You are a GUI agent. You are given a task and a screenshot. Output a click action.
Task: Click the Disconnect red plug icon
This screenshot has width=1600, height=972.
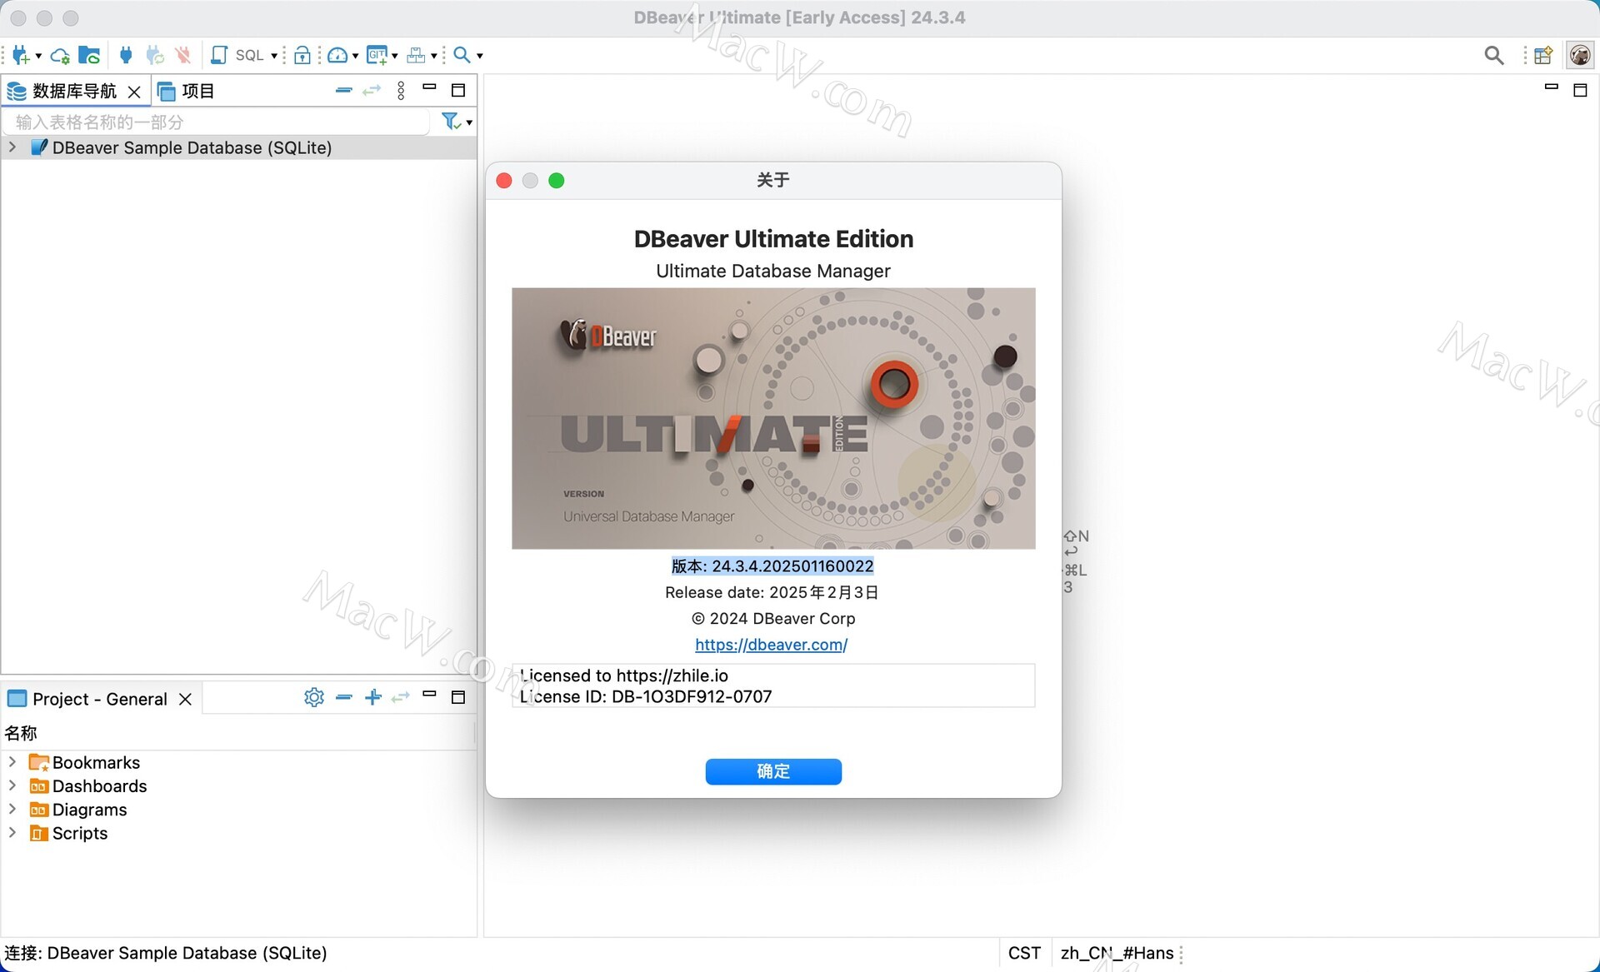[183, 55]
